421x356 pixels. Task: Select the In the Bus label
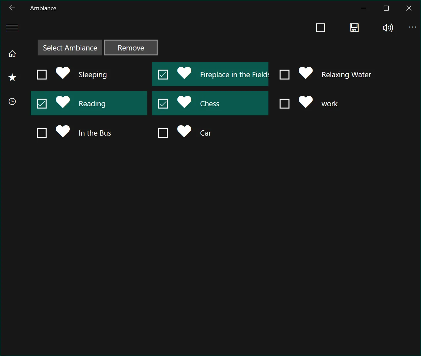(x=95, y=133)
